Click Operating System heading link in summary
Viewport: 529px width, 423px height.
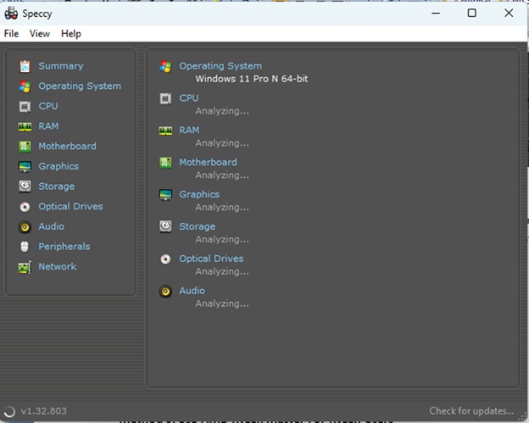tap(220, 66)
